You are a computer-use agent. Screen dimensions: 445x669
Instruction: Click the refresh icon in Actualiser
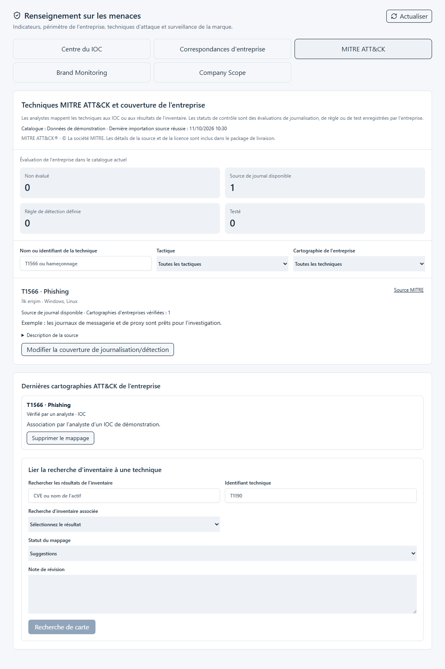click(x=394, y=16)
